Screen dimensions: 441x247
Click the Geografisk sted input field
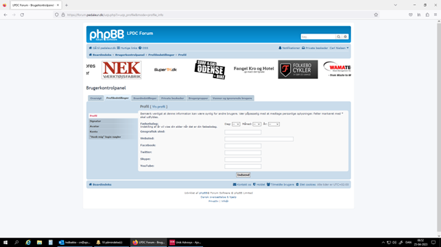tap(243, 132)
